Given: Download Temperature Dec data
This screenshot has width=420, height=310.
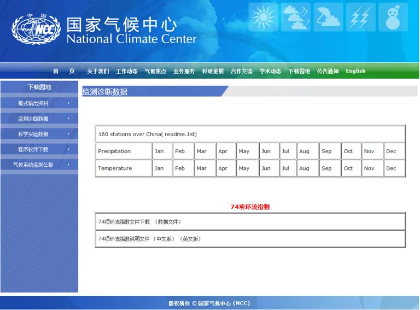Looking at the screenshot, I should 391,168.
